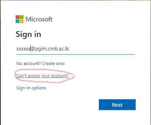Image resolution: width=151 pixels, height=125 pixels.
Task: Click the yellow square of the Microsoft logo
Action: click(22, 21)
